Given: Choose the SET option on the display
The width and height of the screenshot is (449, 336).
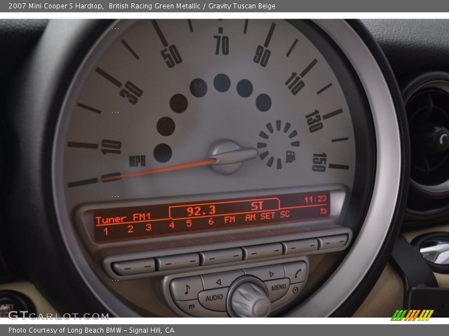Looking at the screenshot, I should [x=268, y=216].
